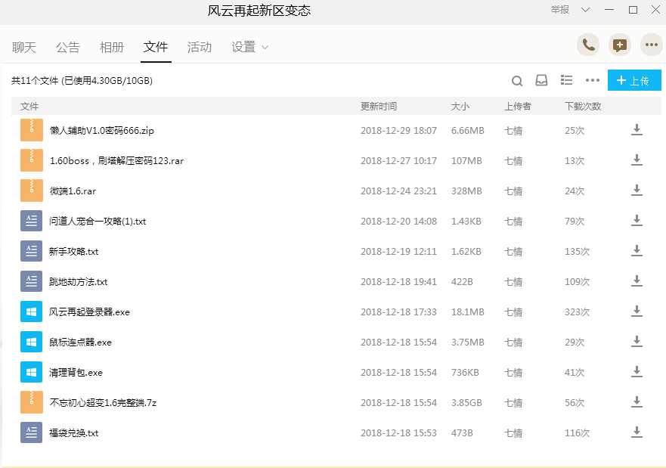Switch to the 聊天 tab
Viewport: 666px width, 468px height.
tap(24, 47)
